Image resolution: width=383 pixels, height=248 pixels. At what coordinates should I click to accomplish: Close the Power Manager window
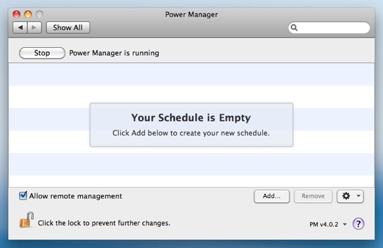(x=16, y=14)
